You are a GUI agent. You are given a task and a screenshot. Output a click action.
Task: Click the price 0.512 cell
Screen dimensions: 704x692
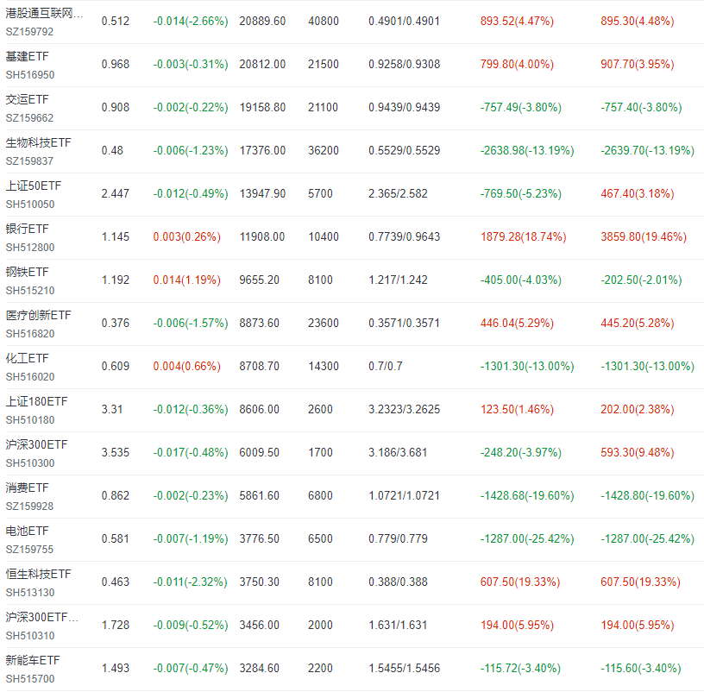point(116,21)
